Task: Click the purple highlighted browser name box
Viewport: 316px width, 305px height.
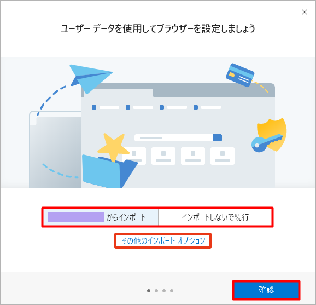Action: click(76, 217)
